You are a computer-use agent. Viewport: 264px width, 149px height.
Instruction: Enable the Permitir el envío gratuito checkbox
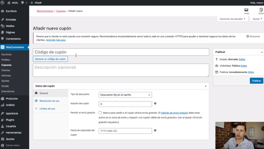click(100, 113)
